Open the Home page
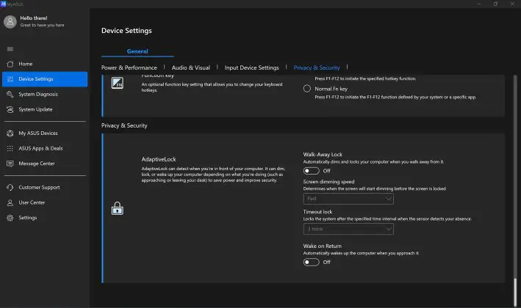521x308 pixels. point(45,64)
